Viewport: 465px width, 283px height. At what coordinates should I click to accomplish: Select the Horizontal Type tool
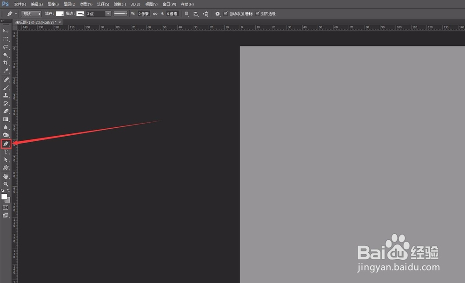pyautogui.click(x=6, y=152)
